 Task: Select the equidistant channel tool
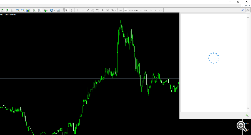92,10
